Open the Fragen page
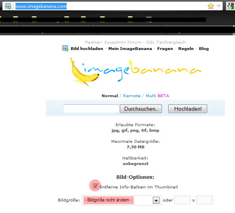This screenshot has width=235, height=213. (165, 49)
